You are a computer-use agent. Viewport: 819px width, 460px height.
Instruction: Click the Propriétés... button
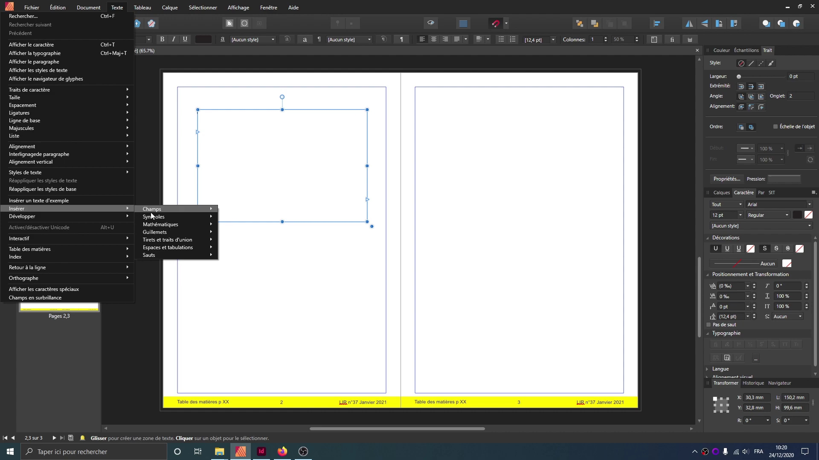726,179
